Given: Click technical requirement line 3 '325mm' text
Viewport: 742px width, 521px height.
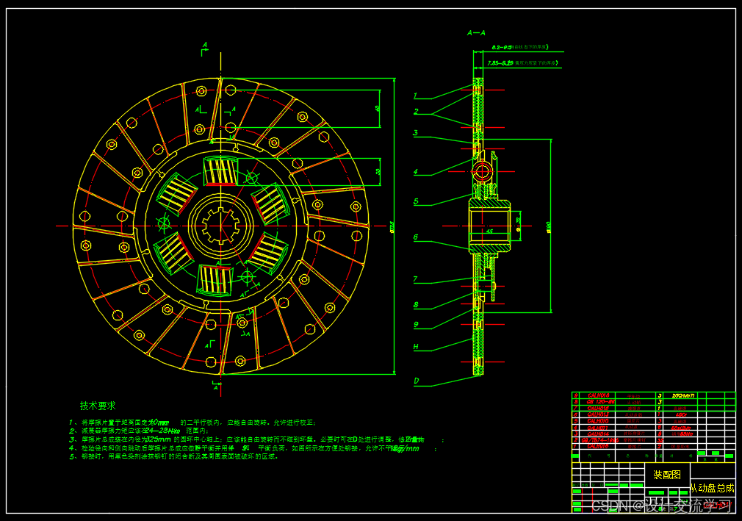Looking at the screenshot, I should click(159, 439).
